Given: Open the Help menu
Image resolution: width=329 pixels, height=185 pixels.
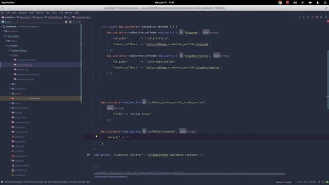Looking at the screenshot, I should click(77, 13).
